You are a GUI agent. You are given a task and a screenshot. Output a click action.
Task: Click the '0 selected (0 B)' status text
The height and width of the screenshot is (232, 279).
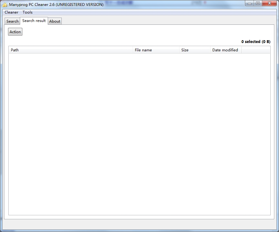click(x=256, y=42)
